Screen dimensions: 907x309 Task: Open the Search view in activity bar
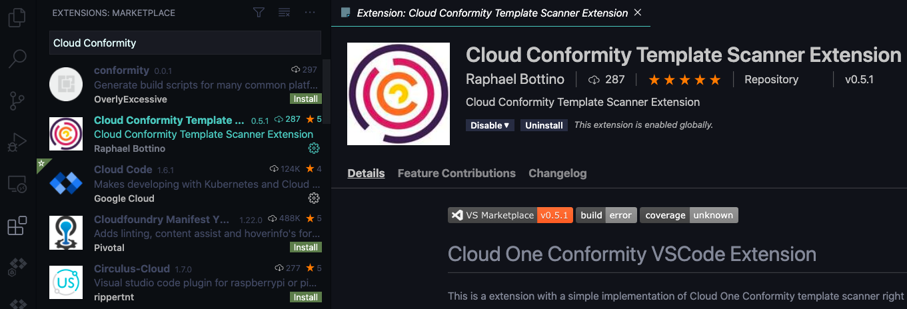[x=17, y=59]
